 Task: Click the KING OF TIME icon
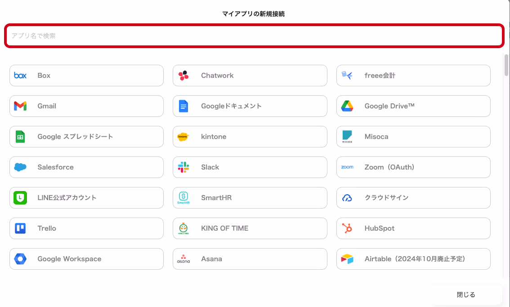[x=183, y=228]
